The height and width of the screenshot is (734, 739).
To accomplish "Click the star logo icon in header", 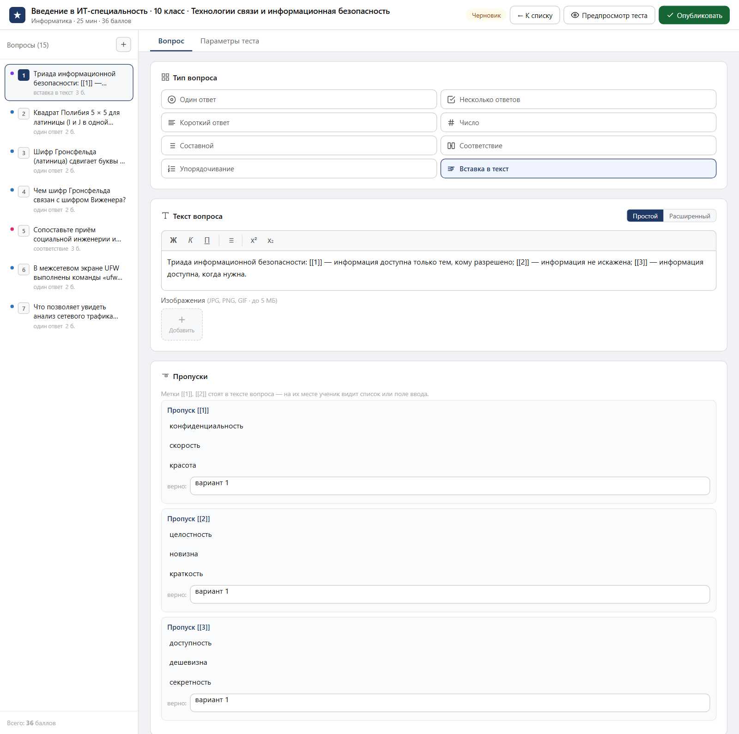I will 17,15.
